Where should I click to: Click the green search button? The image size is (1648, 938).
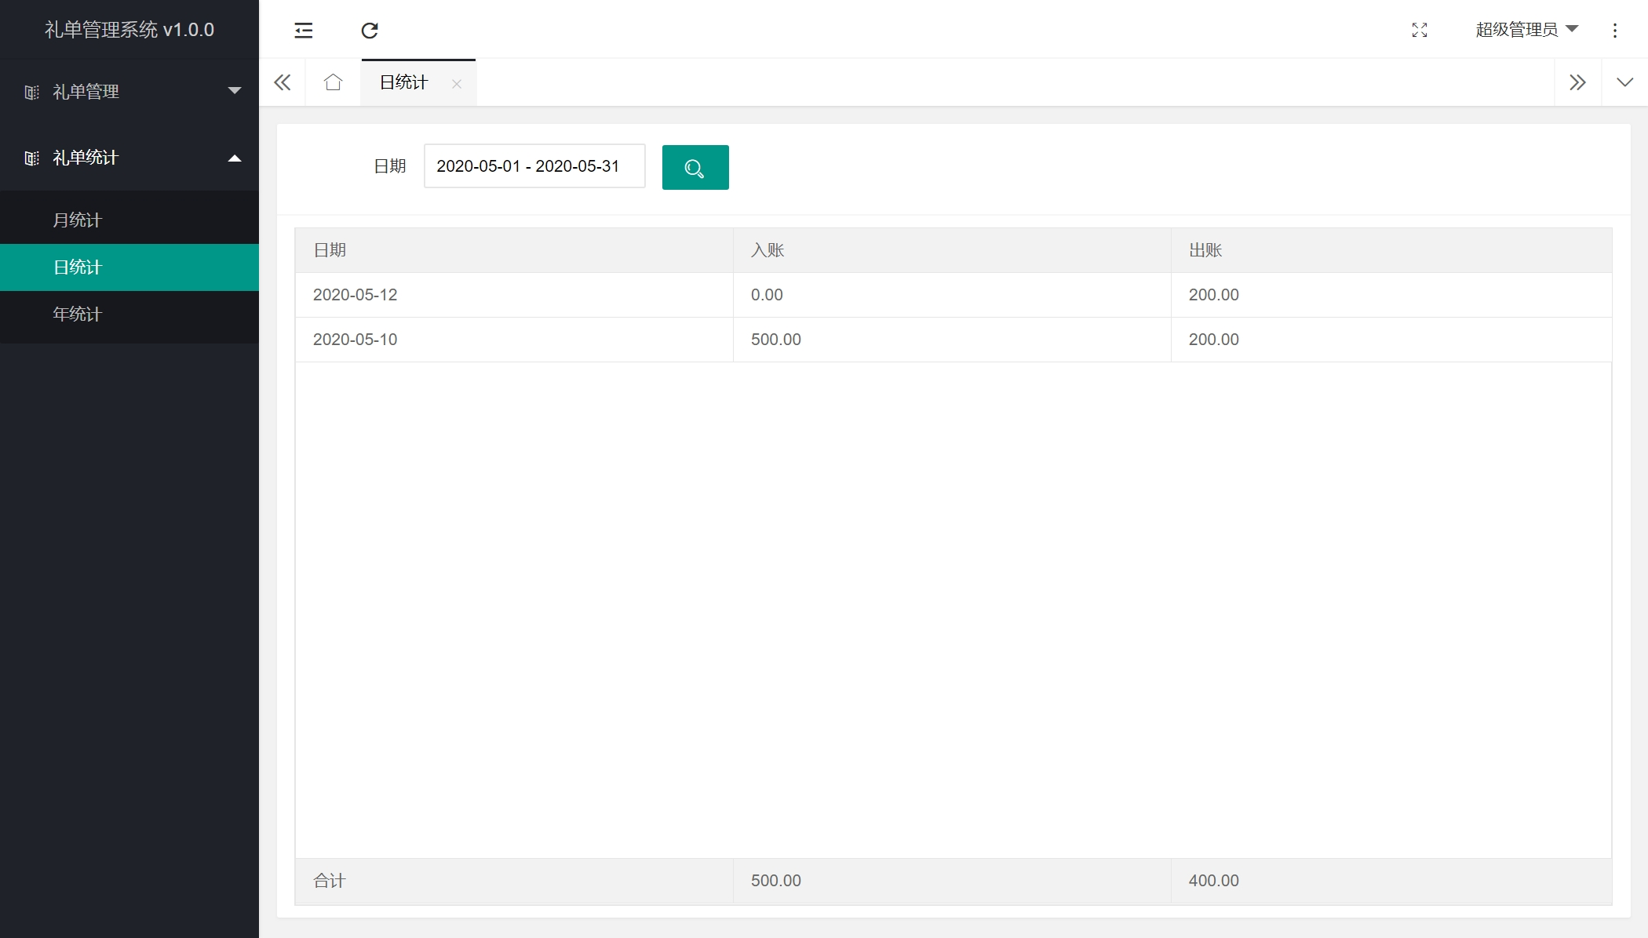(695, 167)
